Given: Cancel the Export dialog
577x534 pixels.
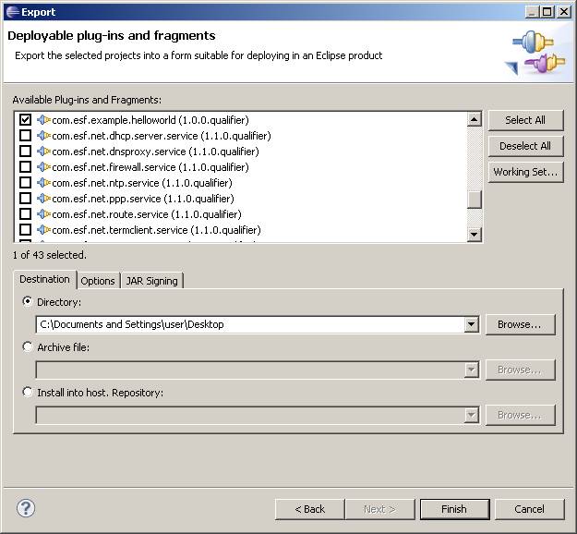Looking at the screenshot, I should click(530, 509).
